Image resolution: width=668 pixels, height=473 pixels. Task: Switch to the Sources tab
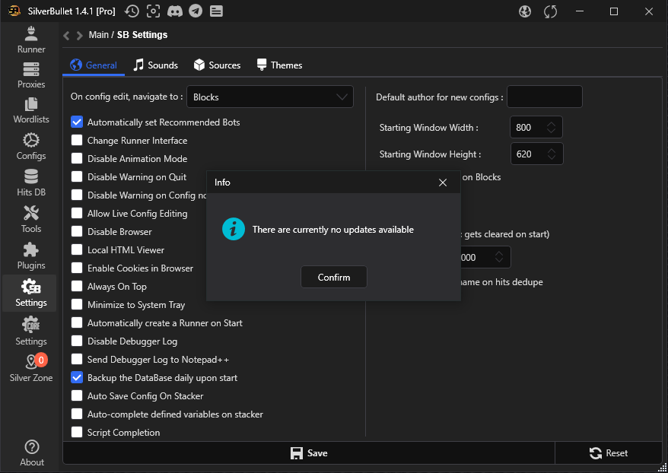point(217,65)
